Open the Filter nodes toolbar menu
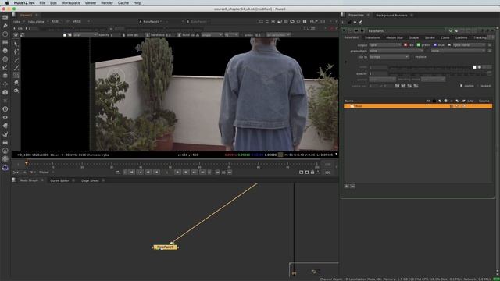This screenshot has width=500, height=281. [5, 59]
